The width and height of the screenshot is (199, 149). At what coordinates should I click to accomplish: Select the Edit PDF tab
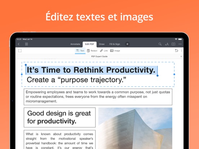tap(89, 44)
